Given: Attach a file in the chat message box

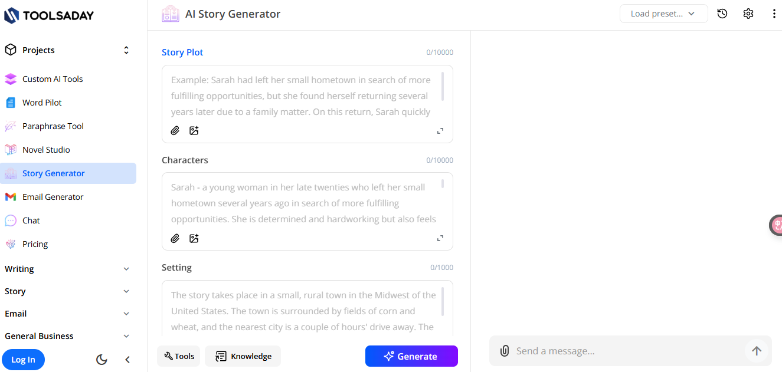Looking at the screenshot, I should pyautogui.click(x=504, y=350).
